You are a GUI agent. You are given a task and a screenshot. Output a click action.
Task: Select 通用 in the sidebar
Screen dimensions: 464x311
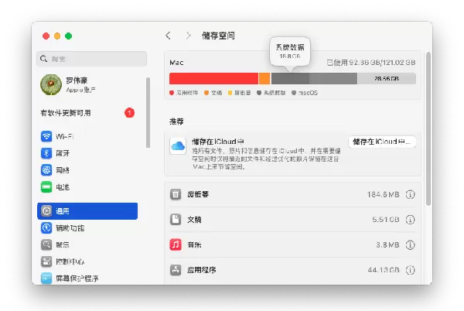coord(87,210)
